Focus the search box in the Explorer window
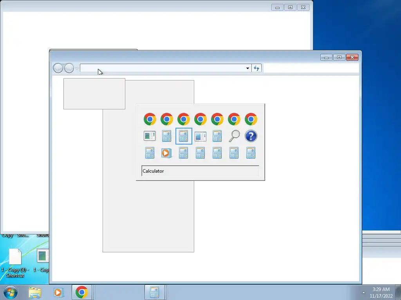This screenshot has width=401, height=300. [x=311, y=68]
